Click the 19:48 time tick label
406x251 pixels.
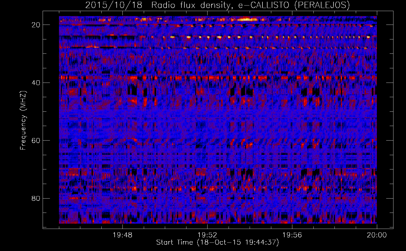coord(122,235)
